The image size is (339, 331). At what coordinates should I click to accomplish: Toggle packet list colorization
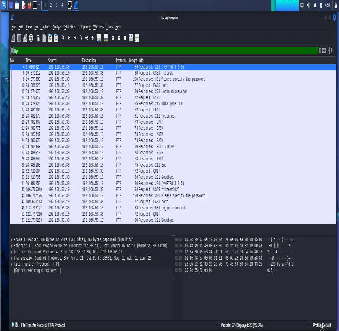click(x=106, y=38)
